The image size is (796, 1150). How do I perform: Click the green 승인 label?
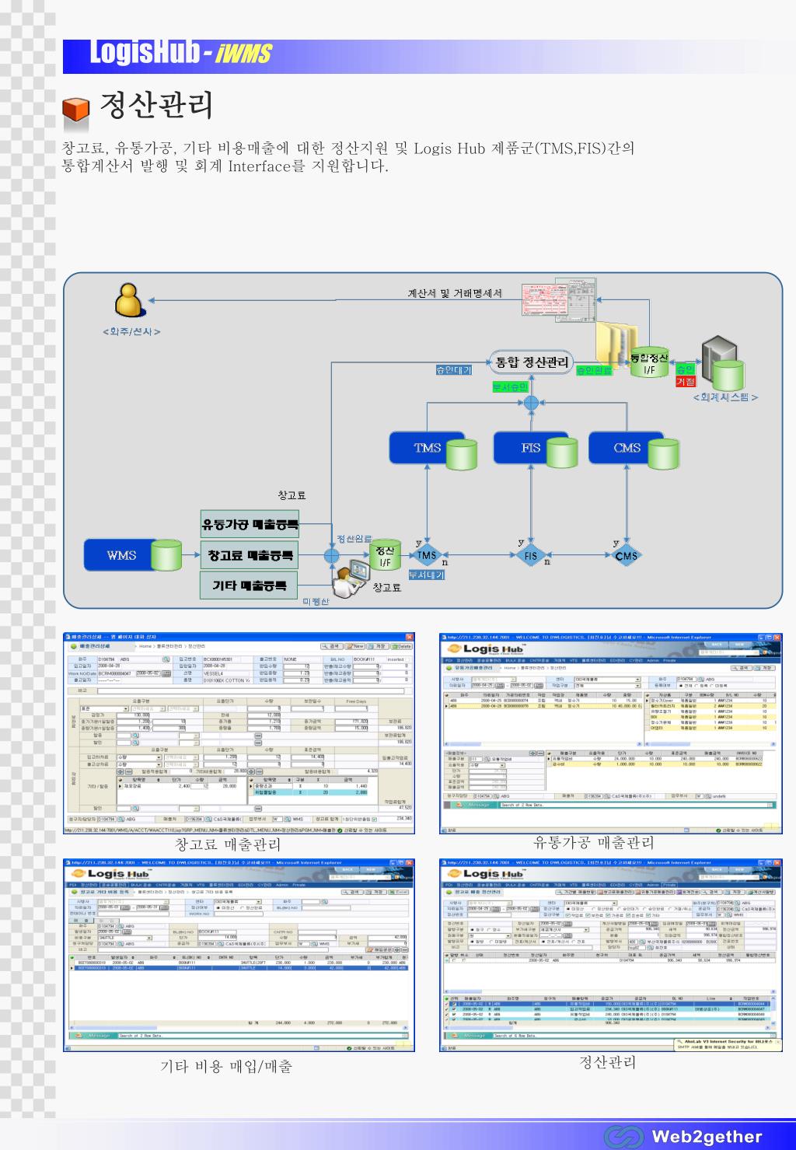[x=686, y=369]
